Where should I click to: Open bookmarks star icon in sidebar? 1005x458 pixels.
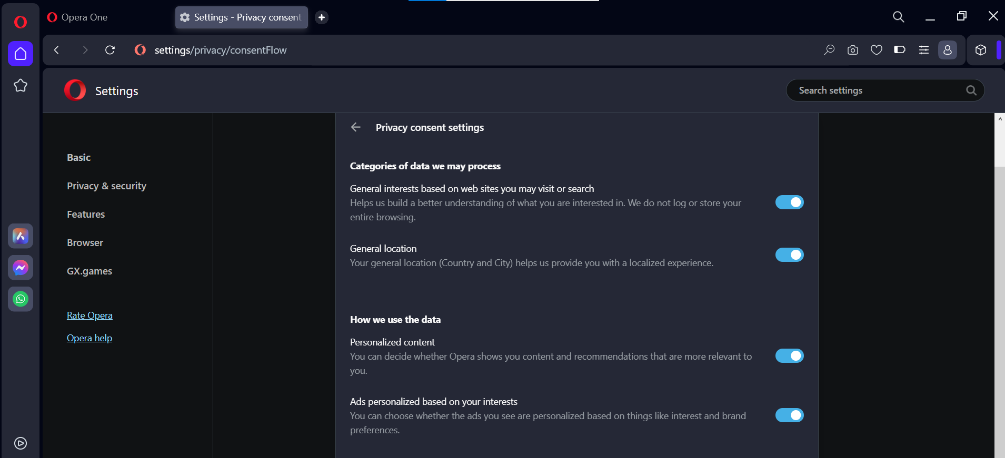tap(21, 85)
